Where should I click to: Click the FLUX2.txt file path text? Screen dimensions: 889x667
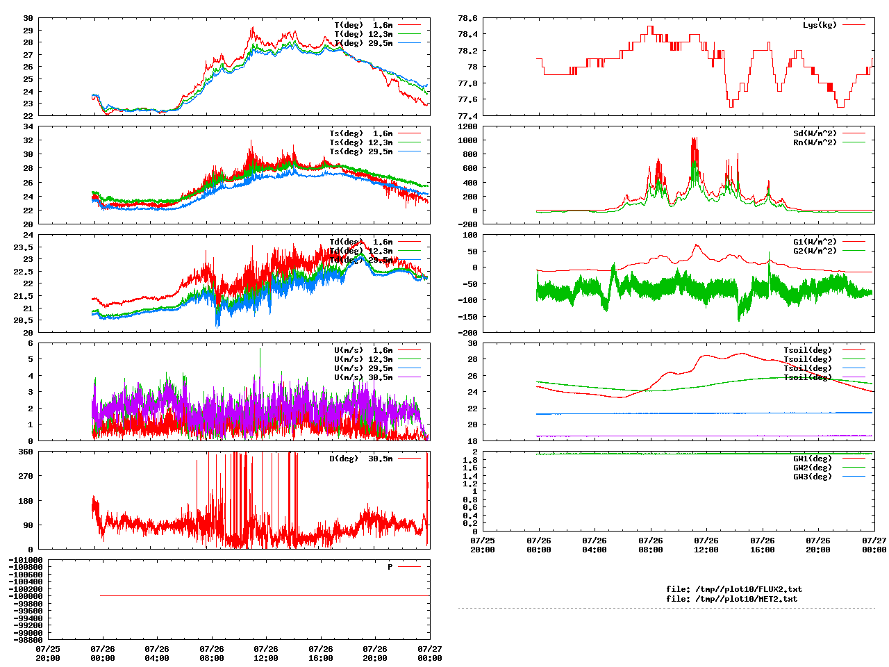(x=733, y=589)
